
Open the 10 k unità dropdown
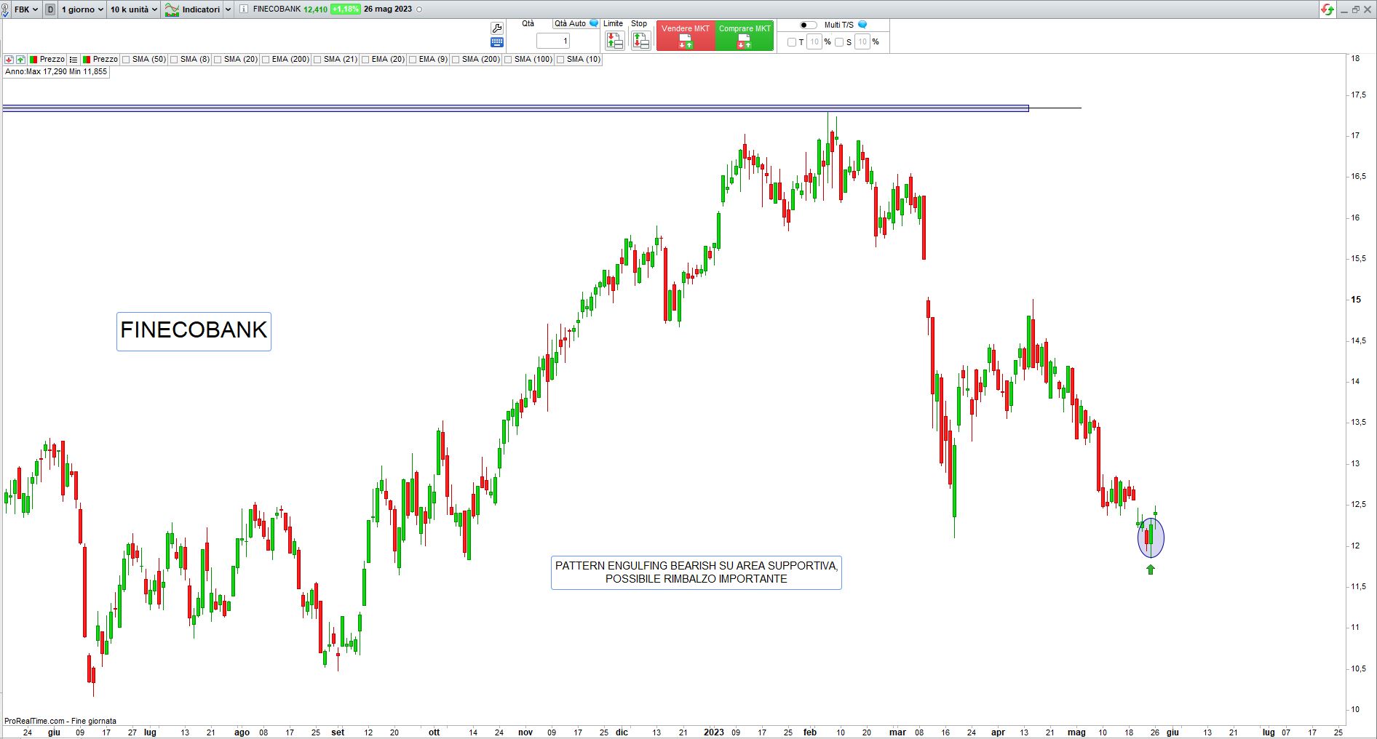(134, 9)
